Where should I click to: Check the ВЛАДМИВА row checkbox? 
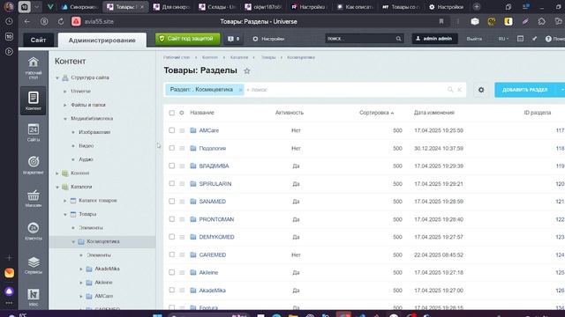tap(172, 166)
